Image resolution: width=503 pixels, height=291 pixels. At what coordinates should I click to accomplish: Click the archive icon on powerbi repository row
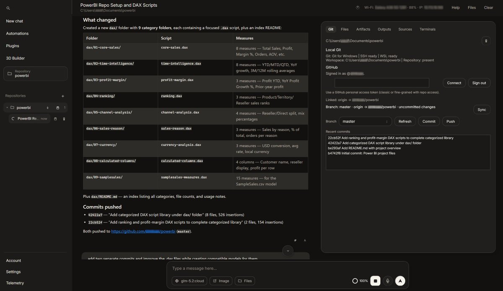58,108
